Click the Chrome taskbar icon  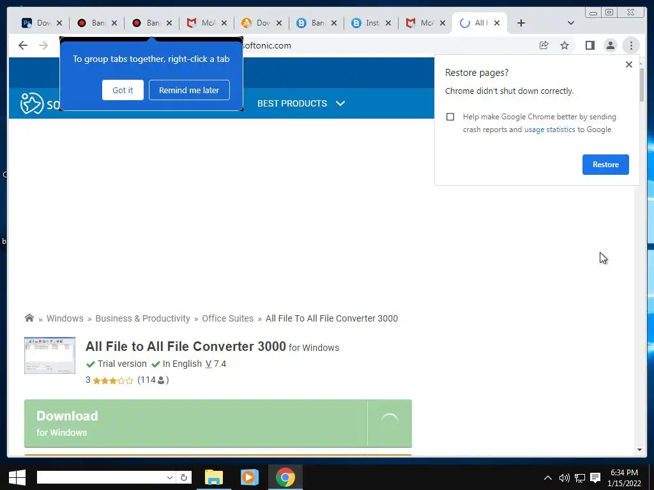click(x=285, y=477)
